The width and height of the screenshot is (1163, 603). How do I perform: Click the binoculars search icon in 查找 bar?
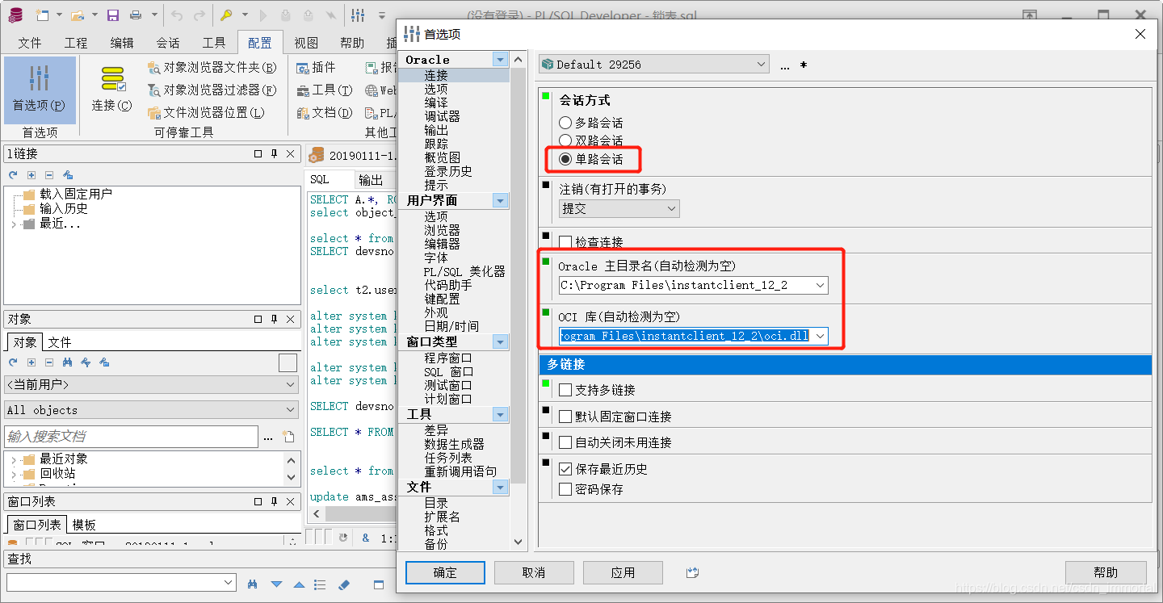point(253,584)
